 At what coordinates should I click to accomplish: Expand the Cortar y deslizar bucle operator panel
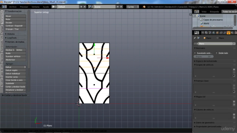tap(15, 95)
